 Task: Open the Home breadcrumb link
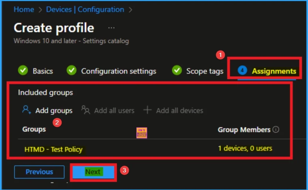[24, 9]
